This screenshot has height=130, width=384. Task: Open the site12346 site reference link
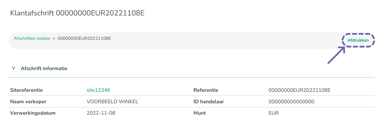pyautogui.click(x=98, y=90)
